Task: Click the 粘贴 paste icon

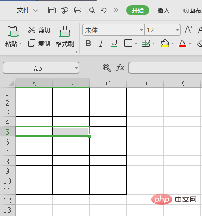Action: [13, 31]
